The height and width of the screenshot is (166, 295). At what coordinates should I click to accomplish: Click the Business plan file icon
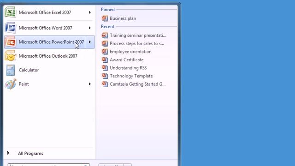tap(105, 18)
